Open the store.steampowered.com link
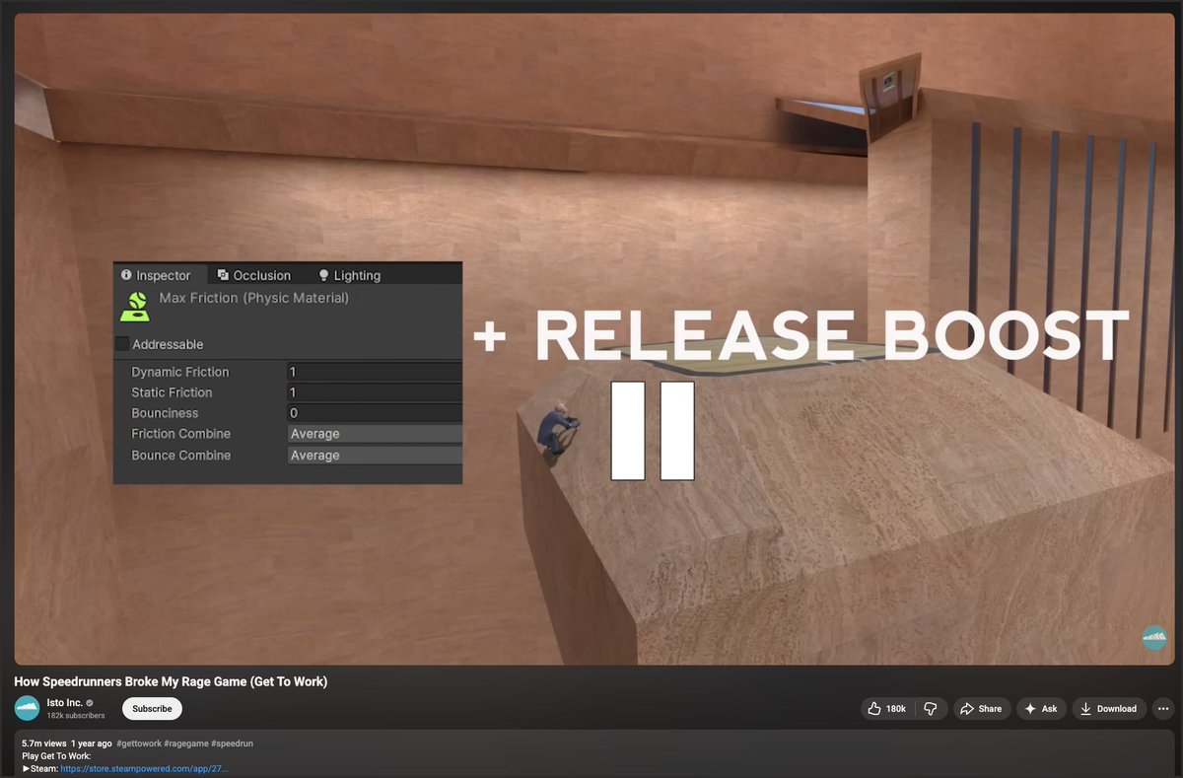Image resolution: width=1183 pixels, height=778 pixels. [144, 768]
